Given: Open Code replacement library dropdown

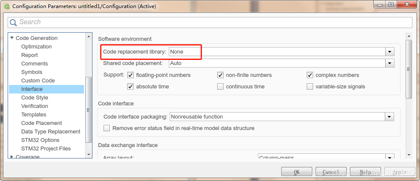Looking at the screenshot, I should (x=389, y=52).
